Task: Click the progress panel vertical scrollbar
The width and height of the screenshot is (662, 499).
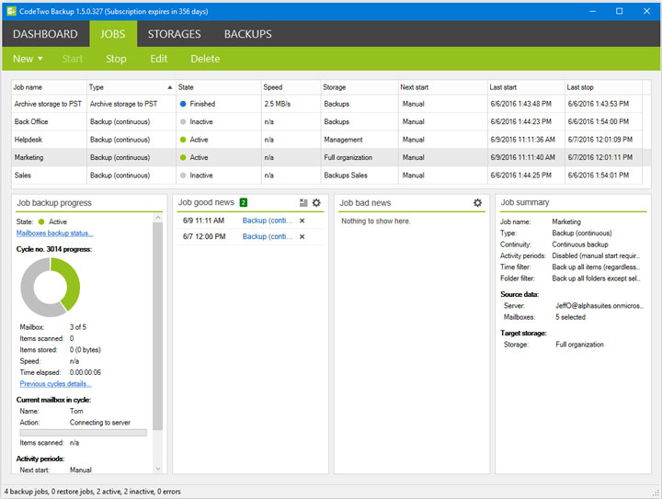Action: (x=158, y=326)
